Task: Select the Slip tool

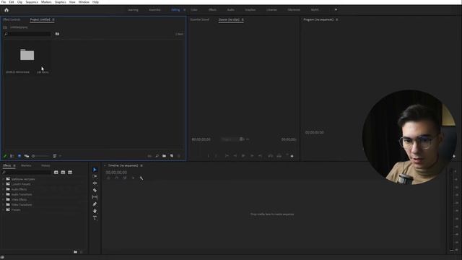Action: pyautogui.click(x=95, y=197)
